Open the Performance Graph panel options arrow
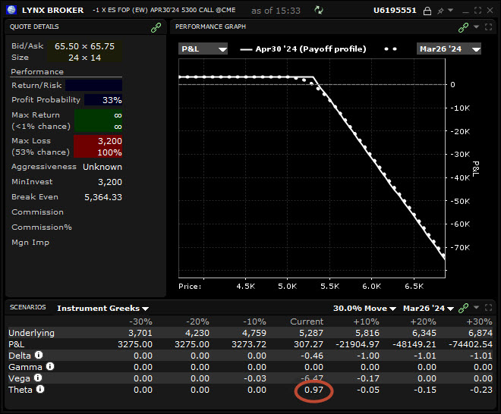Viewport: 501px width, 414px height. click(476, 27)
